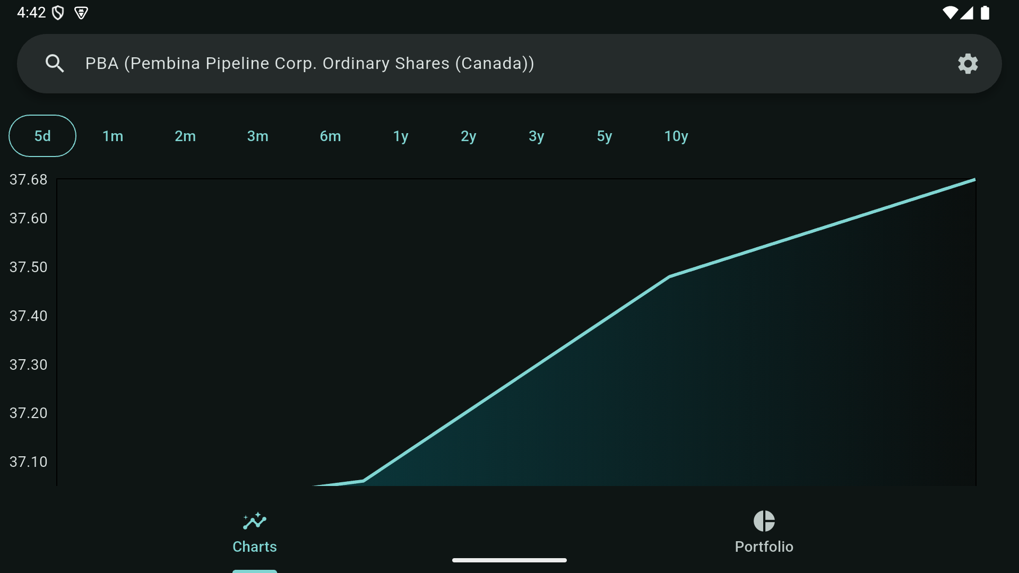Open settings via gear icon
This screenshot has width=1019, height=573.
[x=968, y=64]
